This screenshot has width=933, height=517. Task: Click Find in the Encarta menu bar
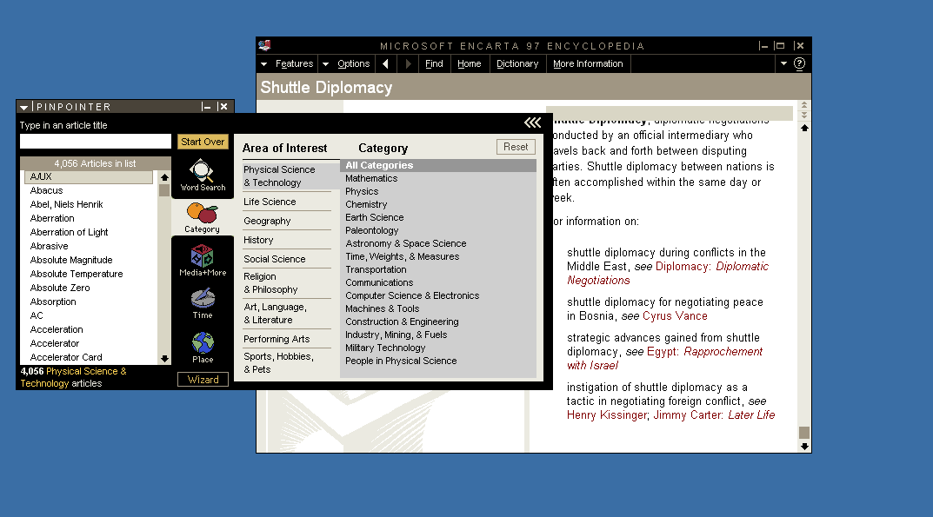point(434,63)
